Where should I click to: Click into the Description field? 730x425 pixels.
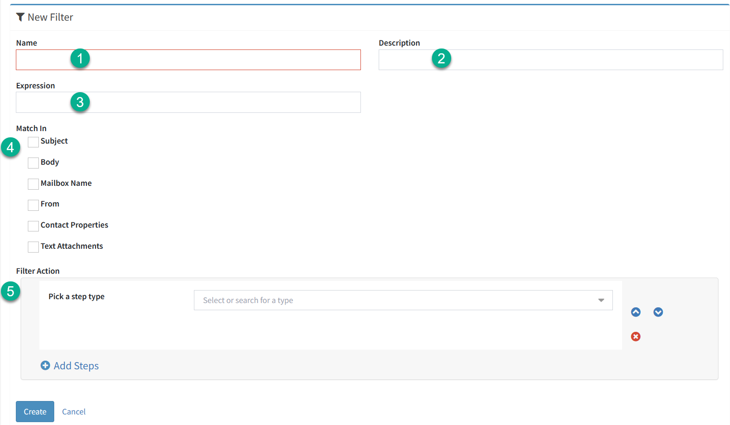point(551,60)
